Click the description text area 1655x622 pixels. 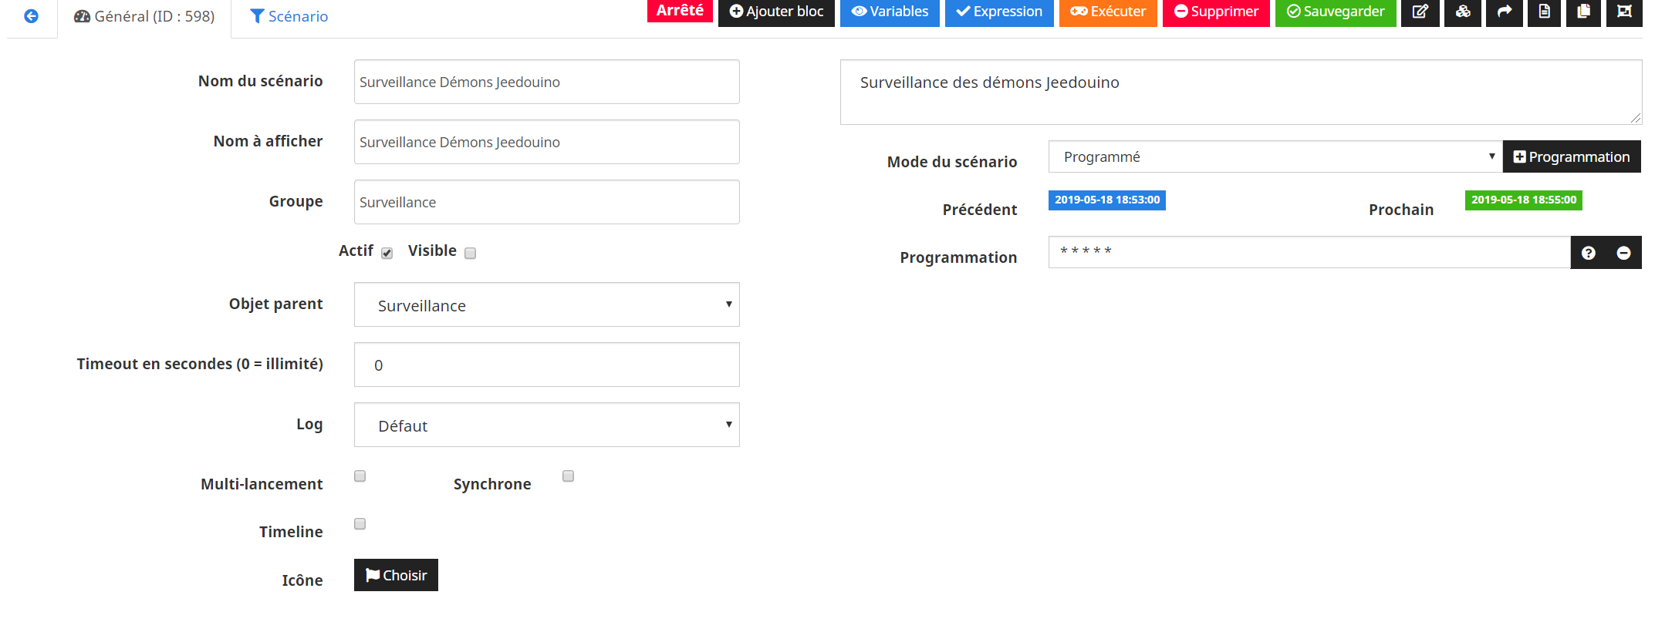pos(1241,92)
